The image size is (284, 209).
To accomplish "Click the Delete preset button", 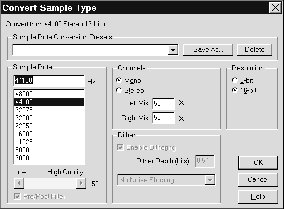I will point(255,50).
